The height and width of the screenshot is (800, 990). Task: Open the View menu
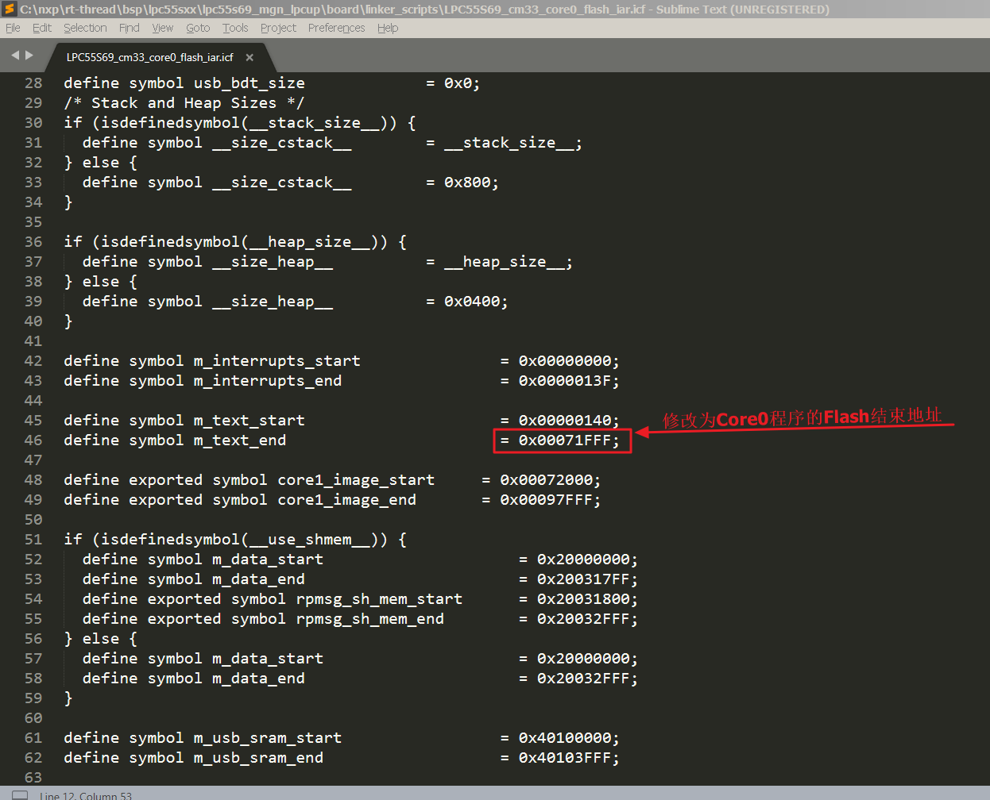click(x=162, y=28)
